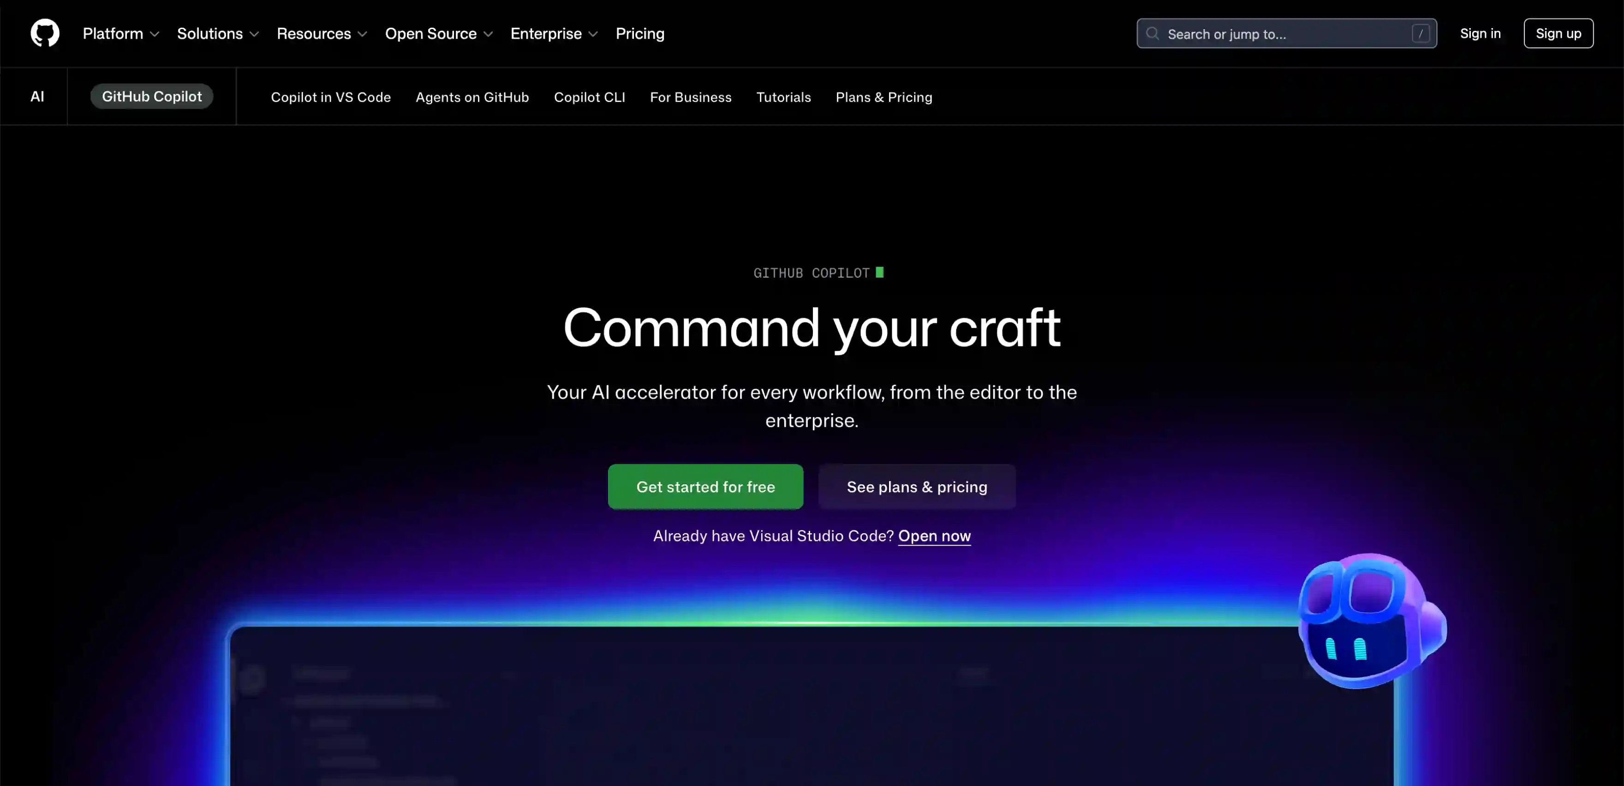Click the search magnifier icon
1624x786 pixels.
click(x=1152, y=33)
